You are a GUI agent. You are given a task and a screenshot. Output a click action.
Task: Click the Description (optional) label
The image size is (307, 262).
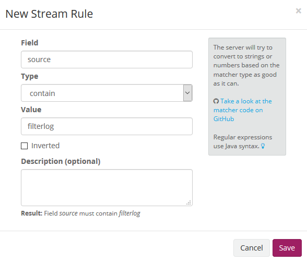(61, 161)
